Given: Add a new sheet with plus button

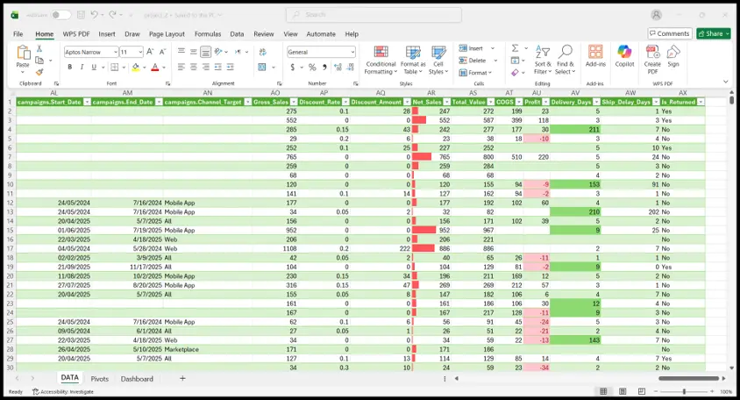Looking at the screenshot, I should [182, 378].
